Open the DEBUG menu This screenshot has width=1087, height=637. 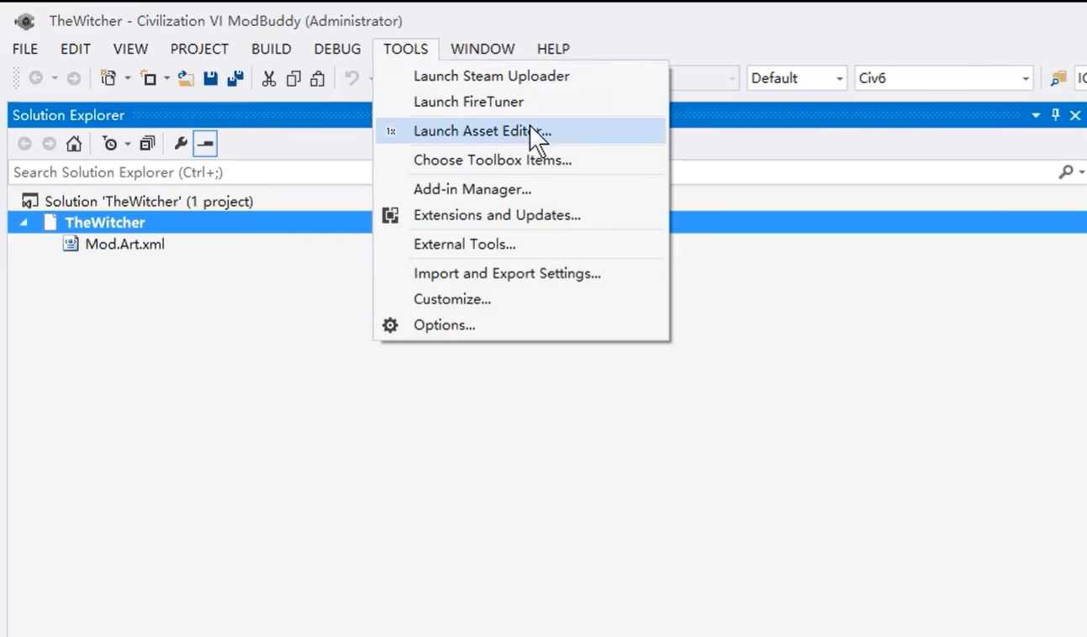[x=337, y=49]
